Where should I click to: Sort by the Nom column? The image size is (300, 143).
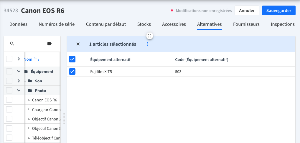[x=28, y=59]
